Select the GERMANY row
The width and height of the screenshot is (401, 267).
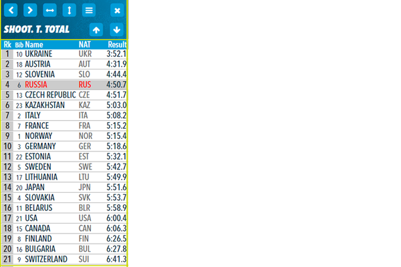point(64,146)
